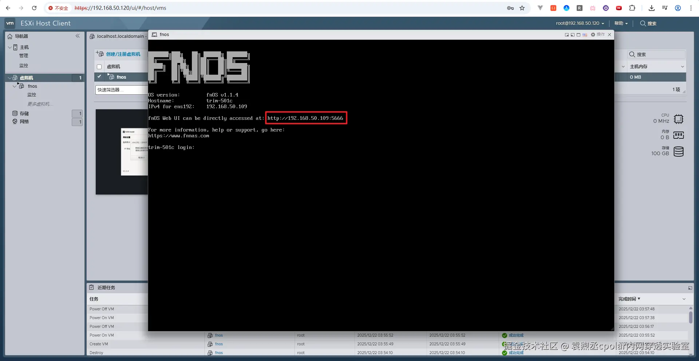Open the root@192.168.50.120 user dropdown
This screenshot has width=699, height=361.
tap(580, 23)
